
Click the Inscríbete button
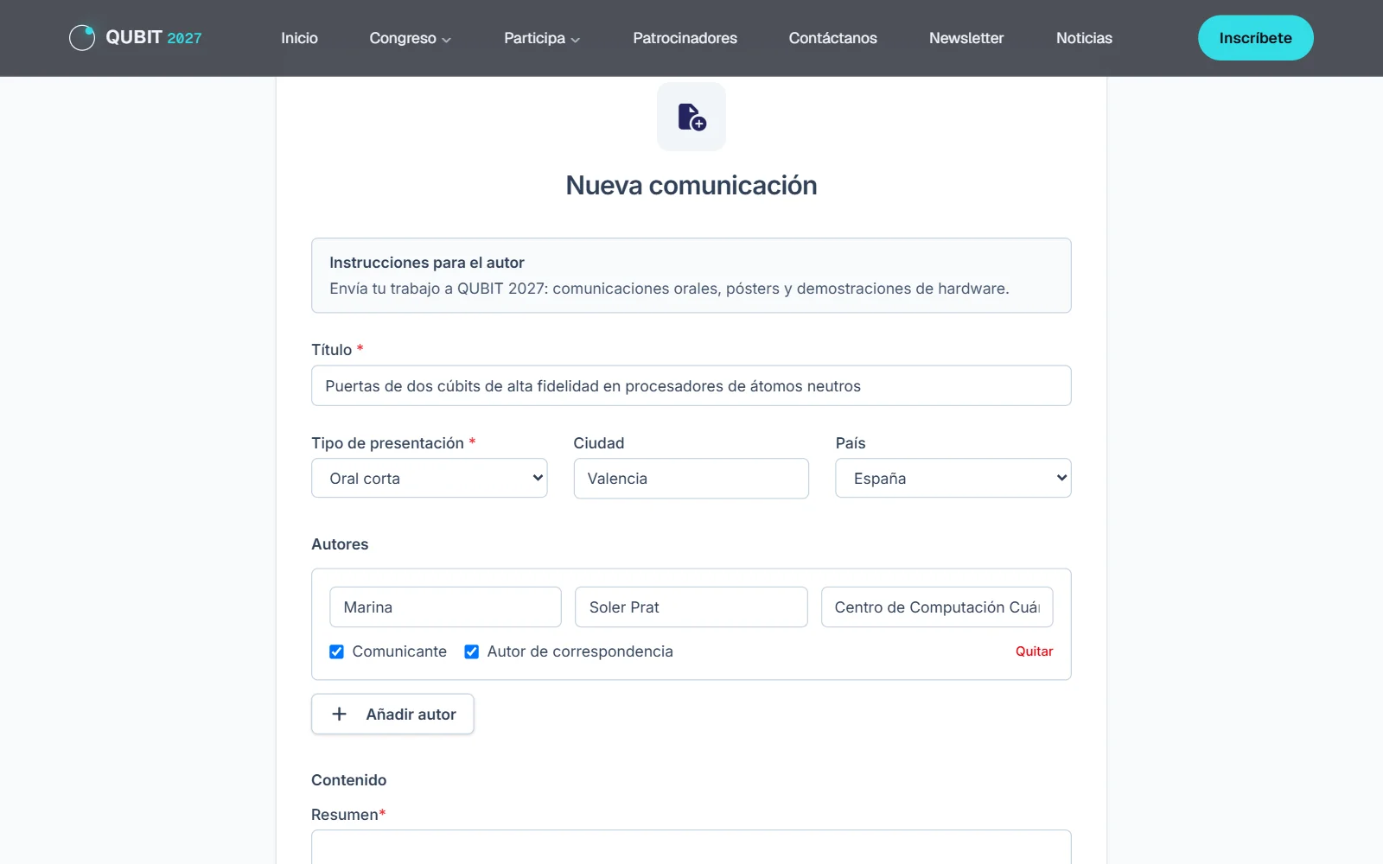1255,38
